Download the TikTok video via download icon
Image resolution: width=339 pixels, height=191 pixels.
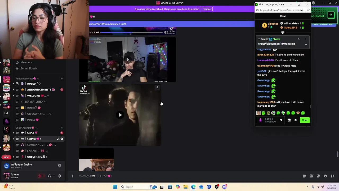point(157,88)
